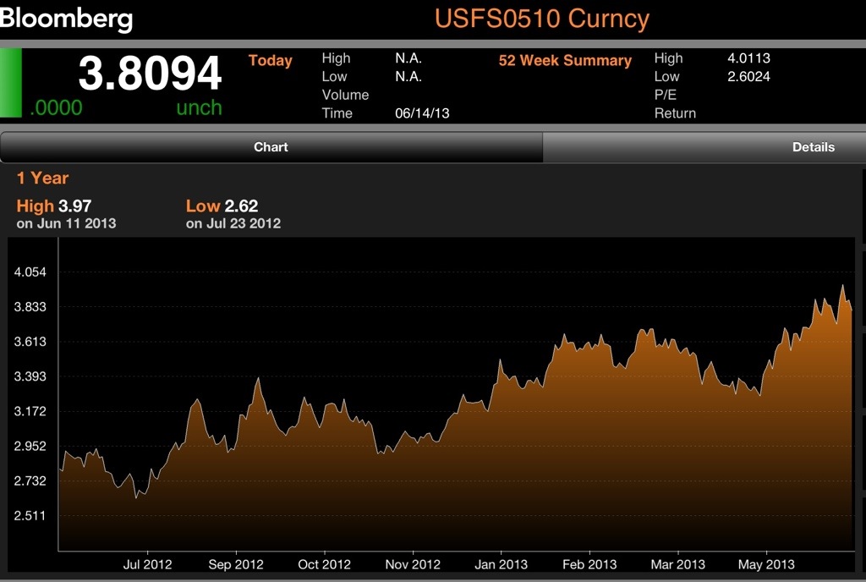Click the time value 06/14/13
The image size is (866, 582).
click(x=422, y=113)
